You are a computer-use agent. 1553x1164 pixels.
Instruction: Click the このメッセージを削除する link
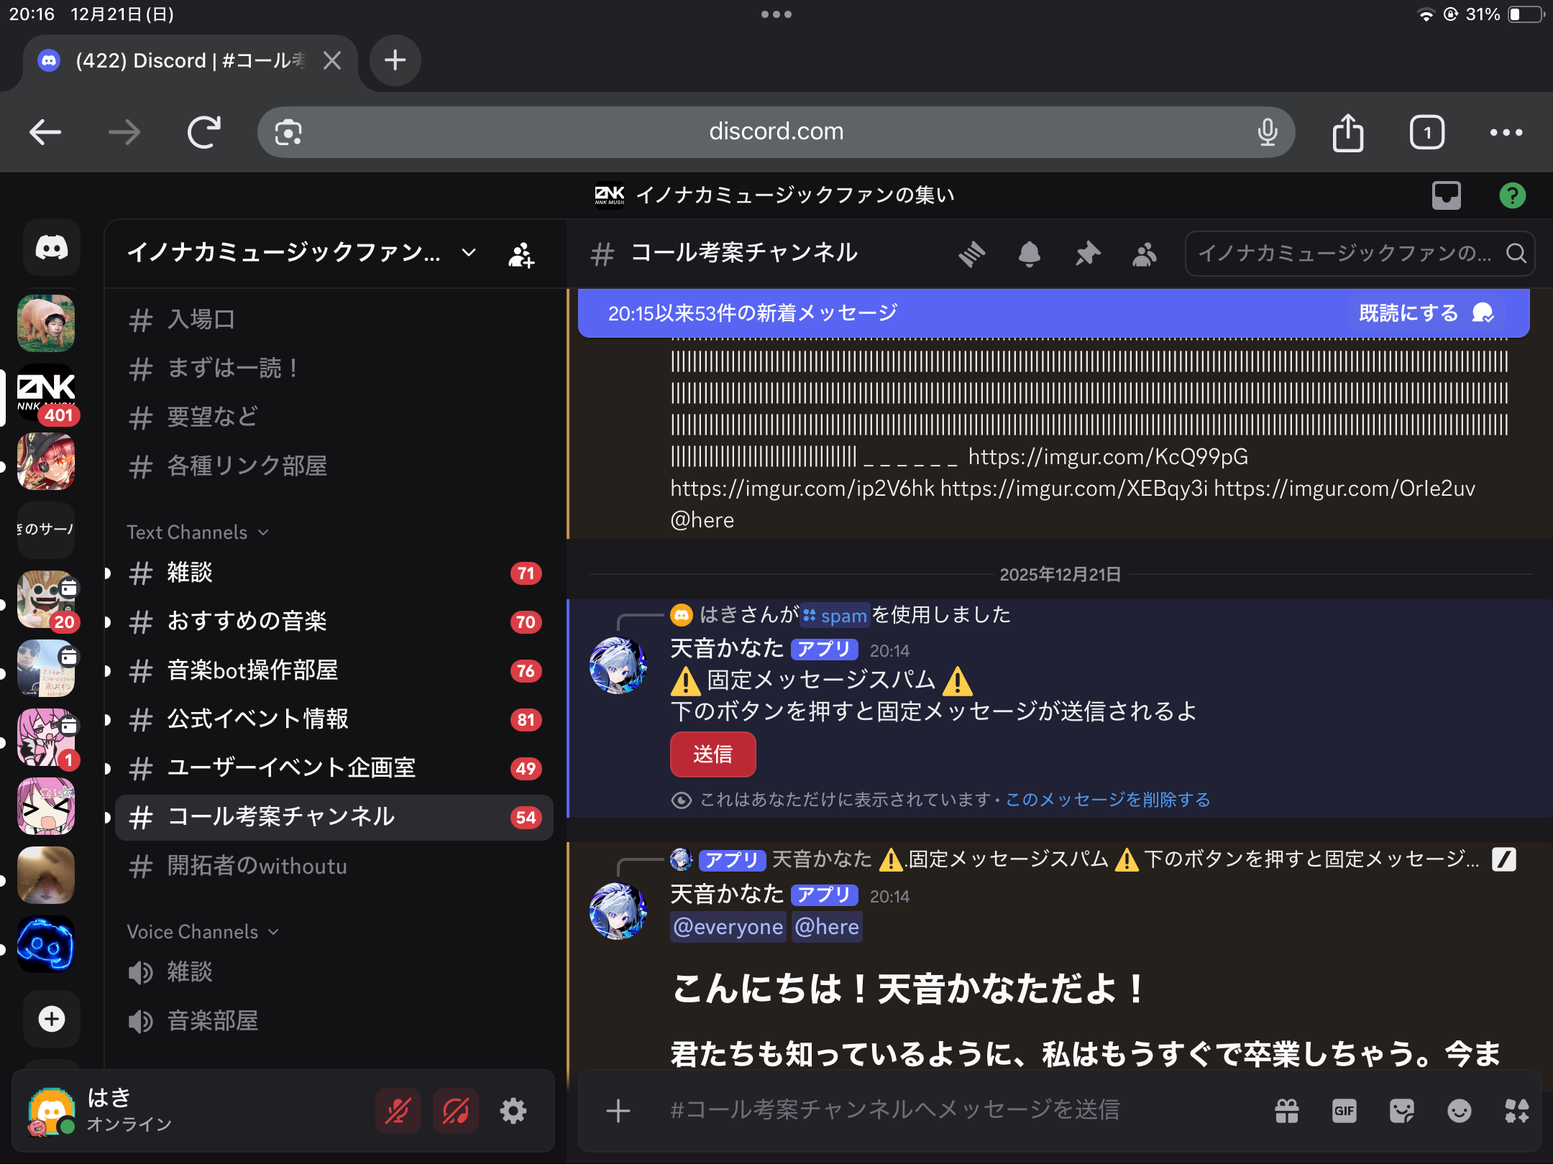pyautogui.click(x=1107, y=800)
